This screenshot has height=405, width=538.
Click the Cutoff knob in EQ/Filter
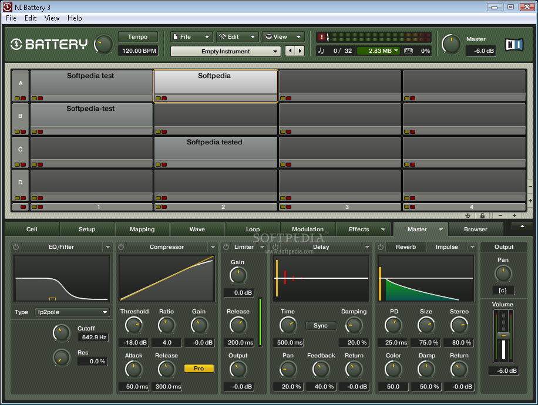62,333
